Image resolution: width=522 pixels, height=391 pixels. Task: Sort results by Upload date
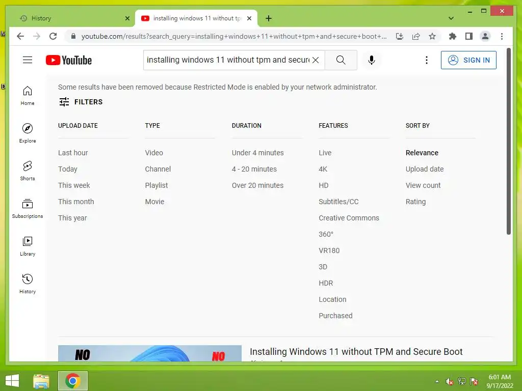pos(425,169)
